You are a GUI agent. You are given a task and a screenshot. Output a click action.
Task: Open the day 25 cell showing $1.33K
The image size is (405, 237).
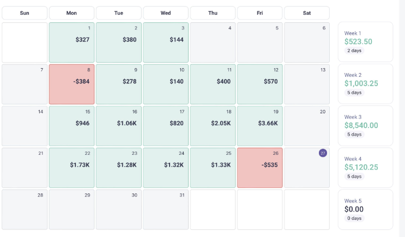tap(213, 168)
